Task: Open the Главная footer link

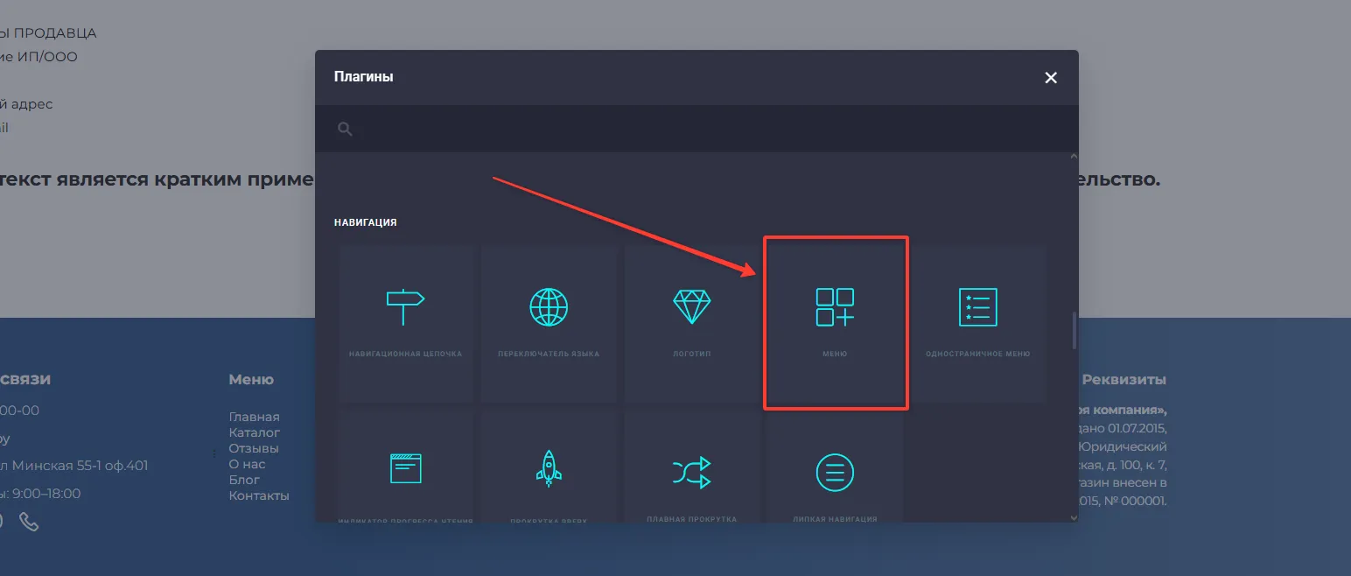Action: point(254,417)
